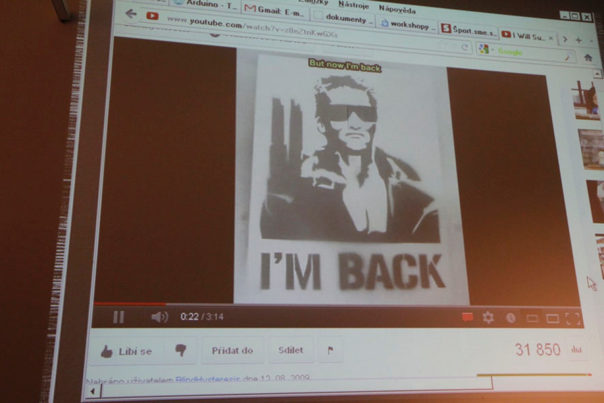Screen dimensions: 604x403
Task: Open player settings gear
Action: point(488,317)
